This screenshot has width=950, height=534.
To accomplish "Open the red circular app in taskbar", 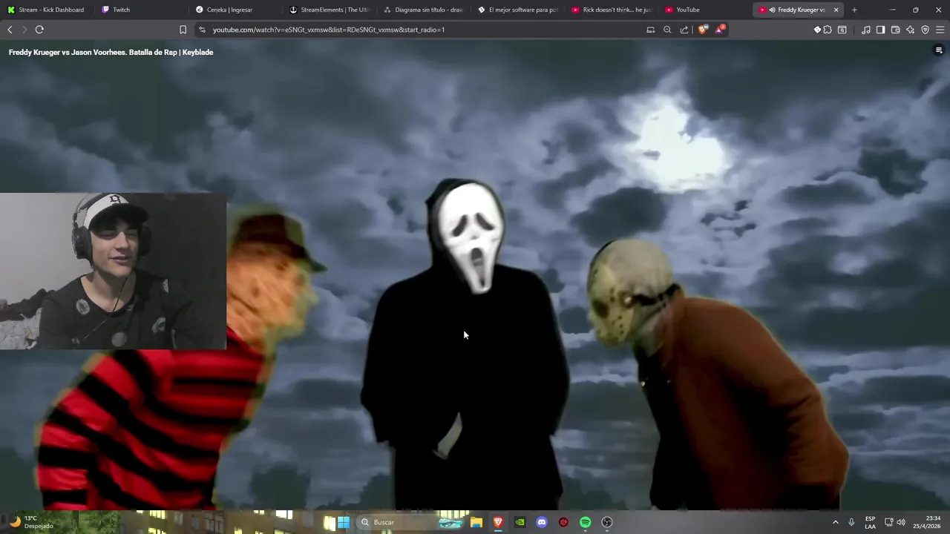I will (x=563, y=522).
